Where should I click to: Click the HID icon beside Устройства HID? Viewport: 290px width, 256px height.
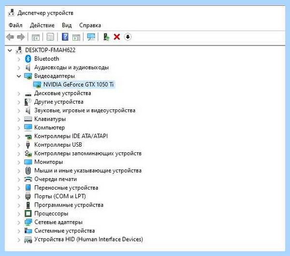coord(28,240)
